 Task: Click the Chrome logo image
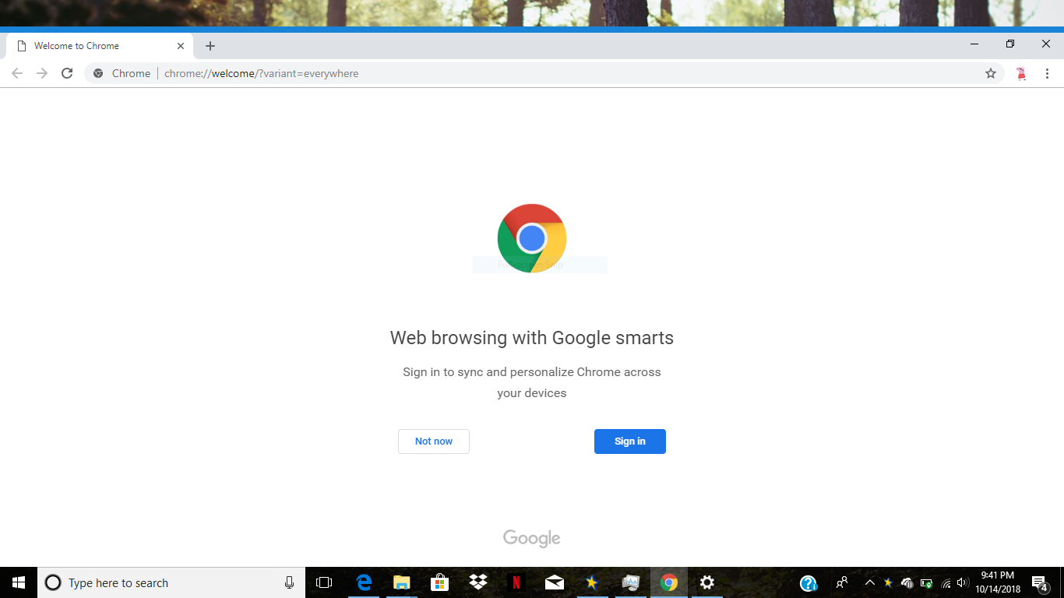click(x=532, y=238)
